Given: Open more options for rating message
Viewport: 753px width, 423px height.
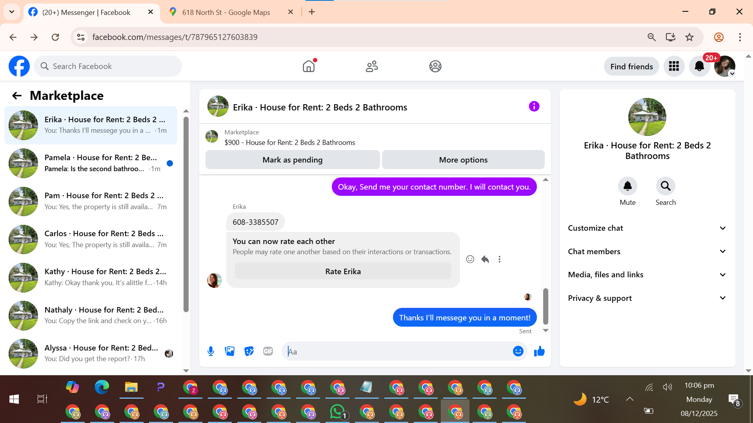Looking at the screenshot, I should click(x=500, y=259).
